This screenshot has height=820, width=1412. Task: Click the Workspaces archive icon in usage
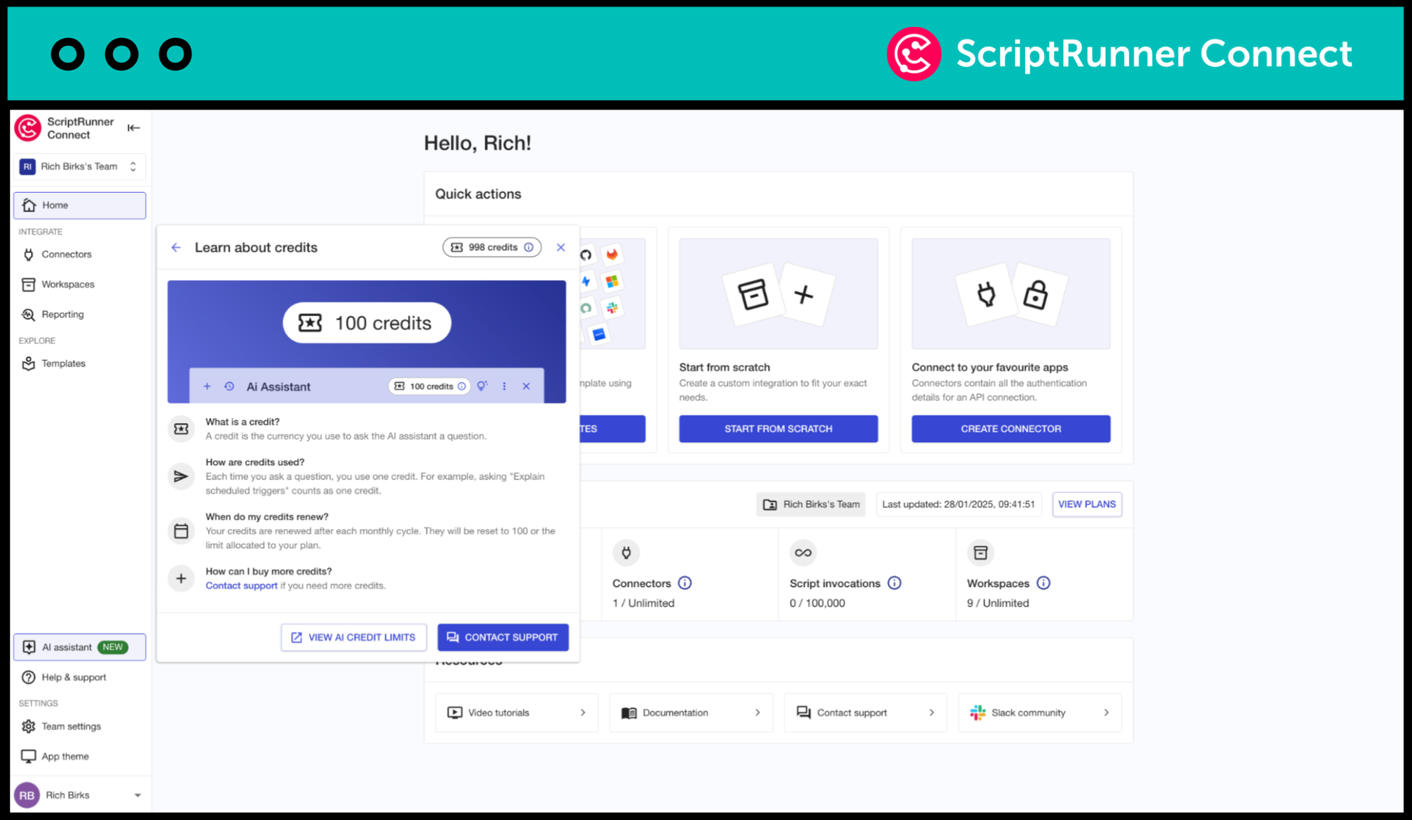[x=980, y=552]
